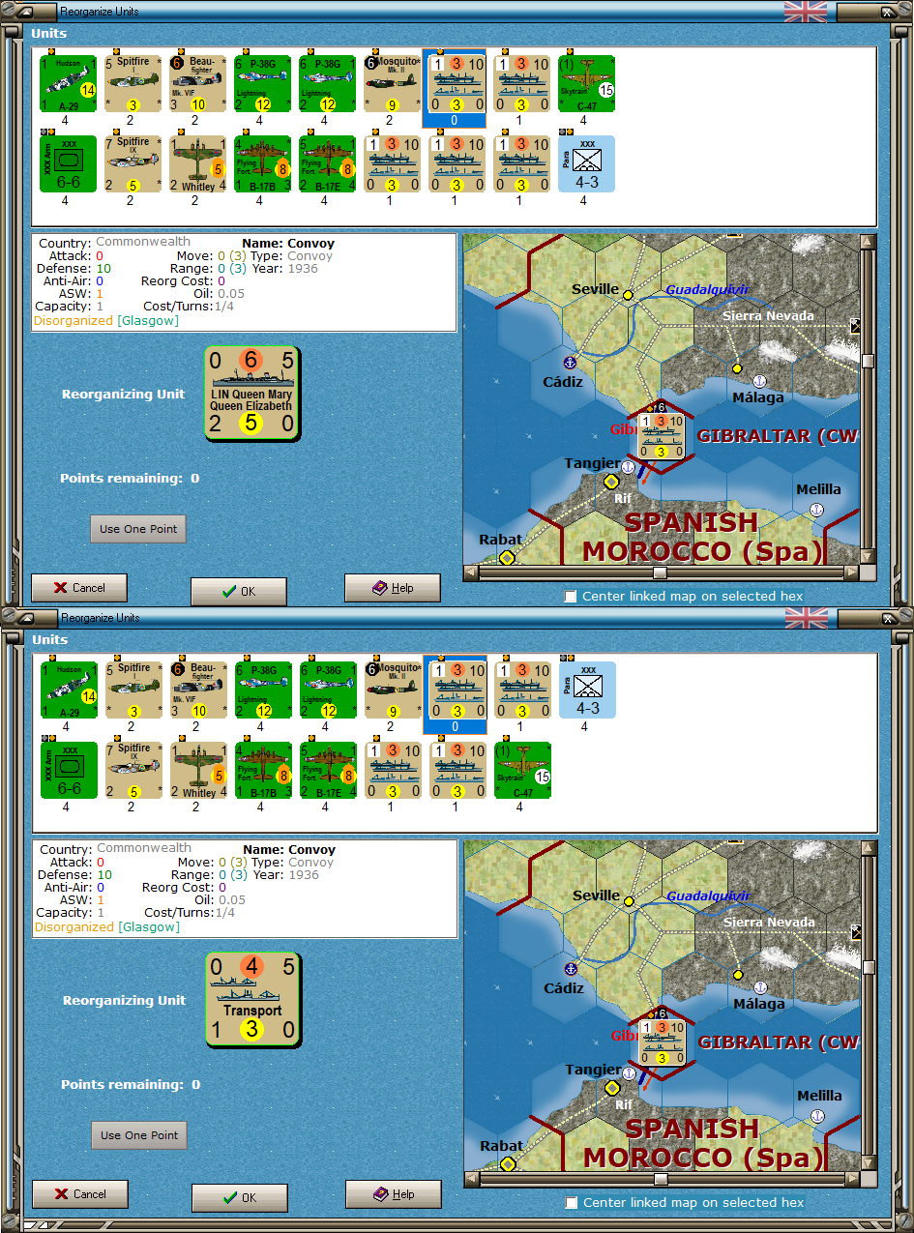
Task: Click British flag in upper window title bar
Action: (806, 11)
